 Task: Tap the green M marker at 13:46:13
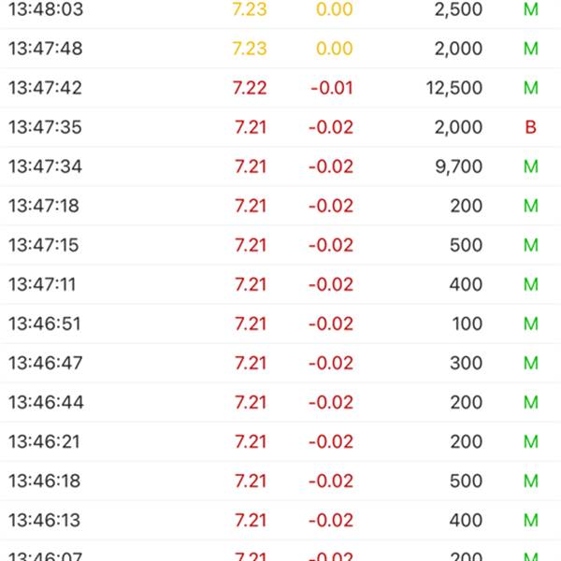point(531,520)
